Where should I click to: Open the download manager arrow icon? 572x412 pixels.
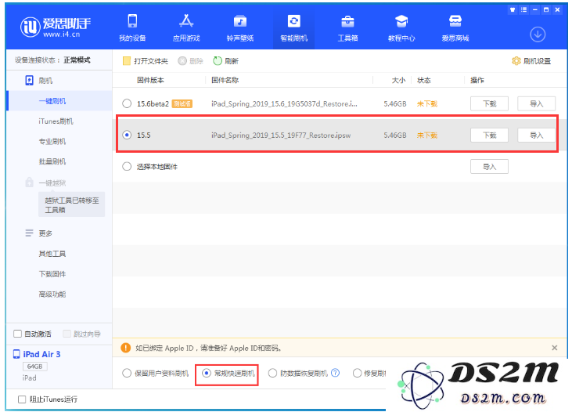pyautogui.click(x=538, y=34)
